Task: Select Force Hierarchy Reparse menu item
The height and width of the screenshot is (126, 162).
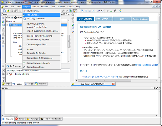Action: (x=42, y=40)
